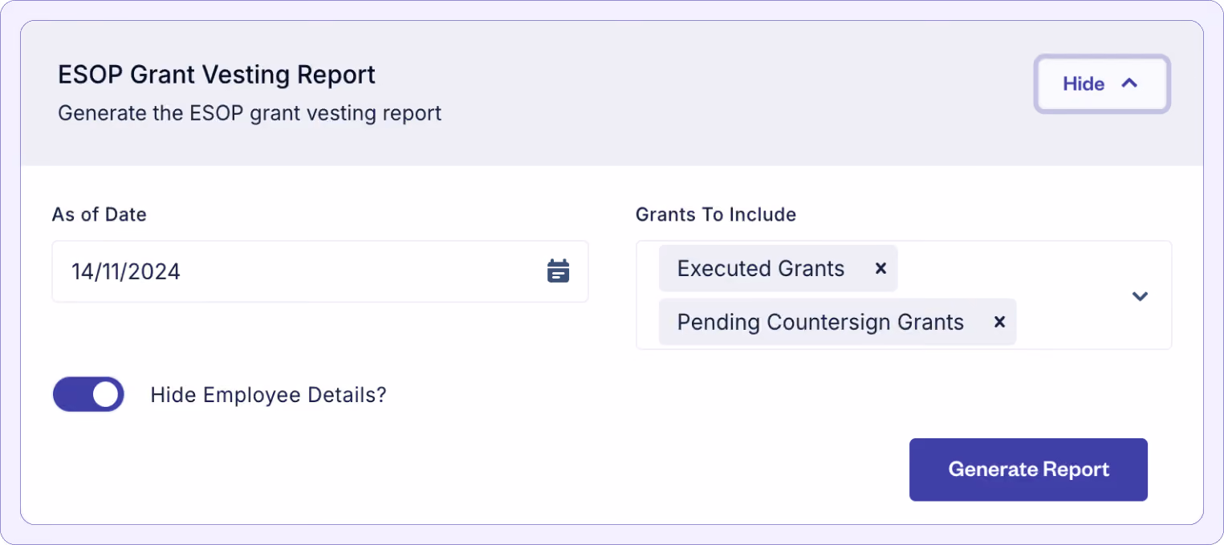The width and height of the screenshot is (1224, 545).
Task: Click the Hide Employee Details? label
Action: click(x=268, y=395)
